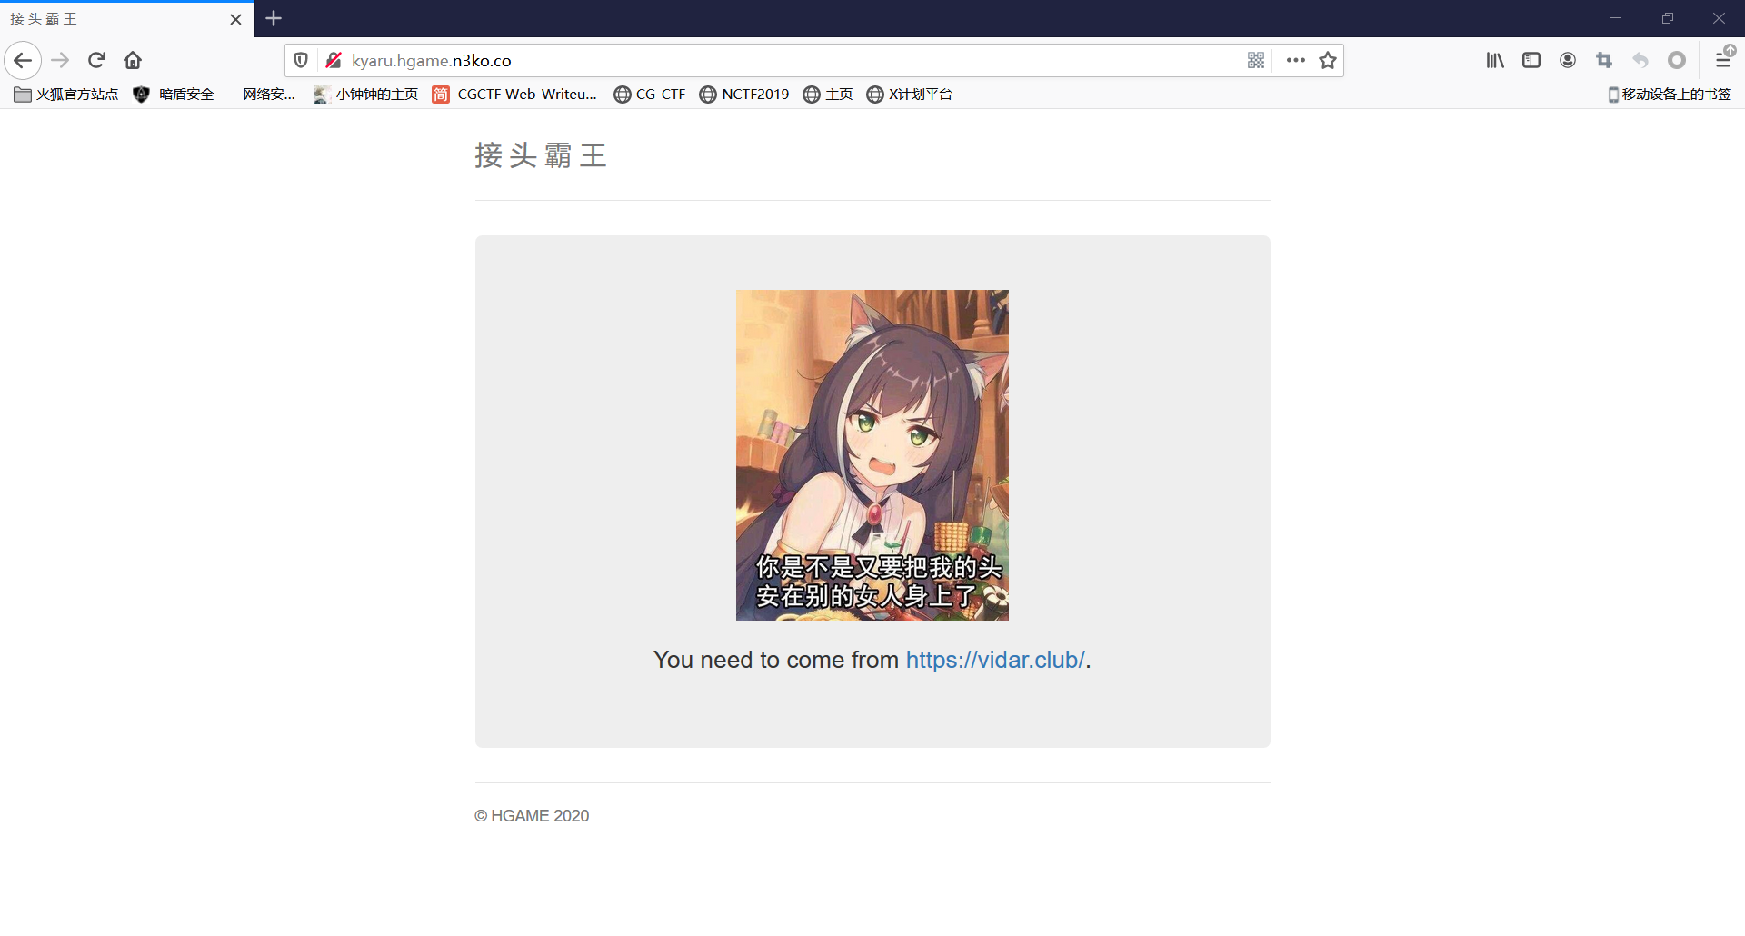Viewport: 1745px width, 936px height.
Task: Bookmark this page with the star
Action: (x=1328, y=60)
